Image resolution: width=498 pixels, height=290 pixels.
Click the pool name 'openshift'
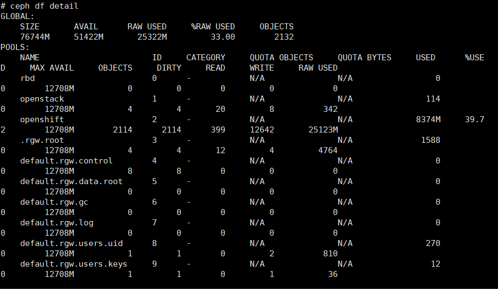(x=42, y=119)
